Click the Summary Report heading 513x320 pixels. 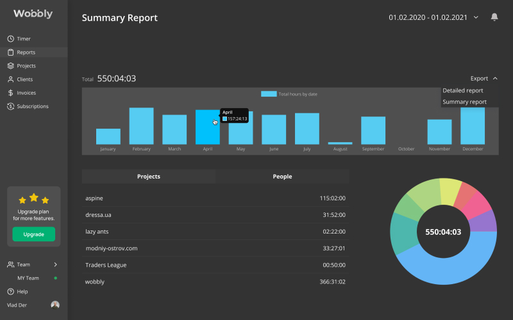pyautogui.click(x=119, y=18)
